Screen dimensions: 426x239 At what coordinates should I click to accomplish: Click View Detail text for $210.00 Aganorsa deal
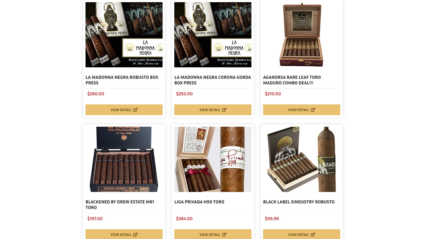point(298,110)
